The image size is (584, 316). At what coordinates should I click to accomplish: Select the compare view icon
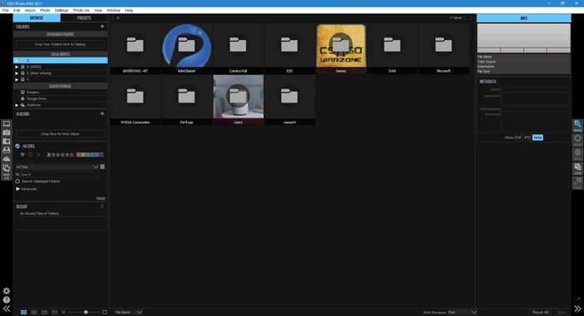point(55,313)
